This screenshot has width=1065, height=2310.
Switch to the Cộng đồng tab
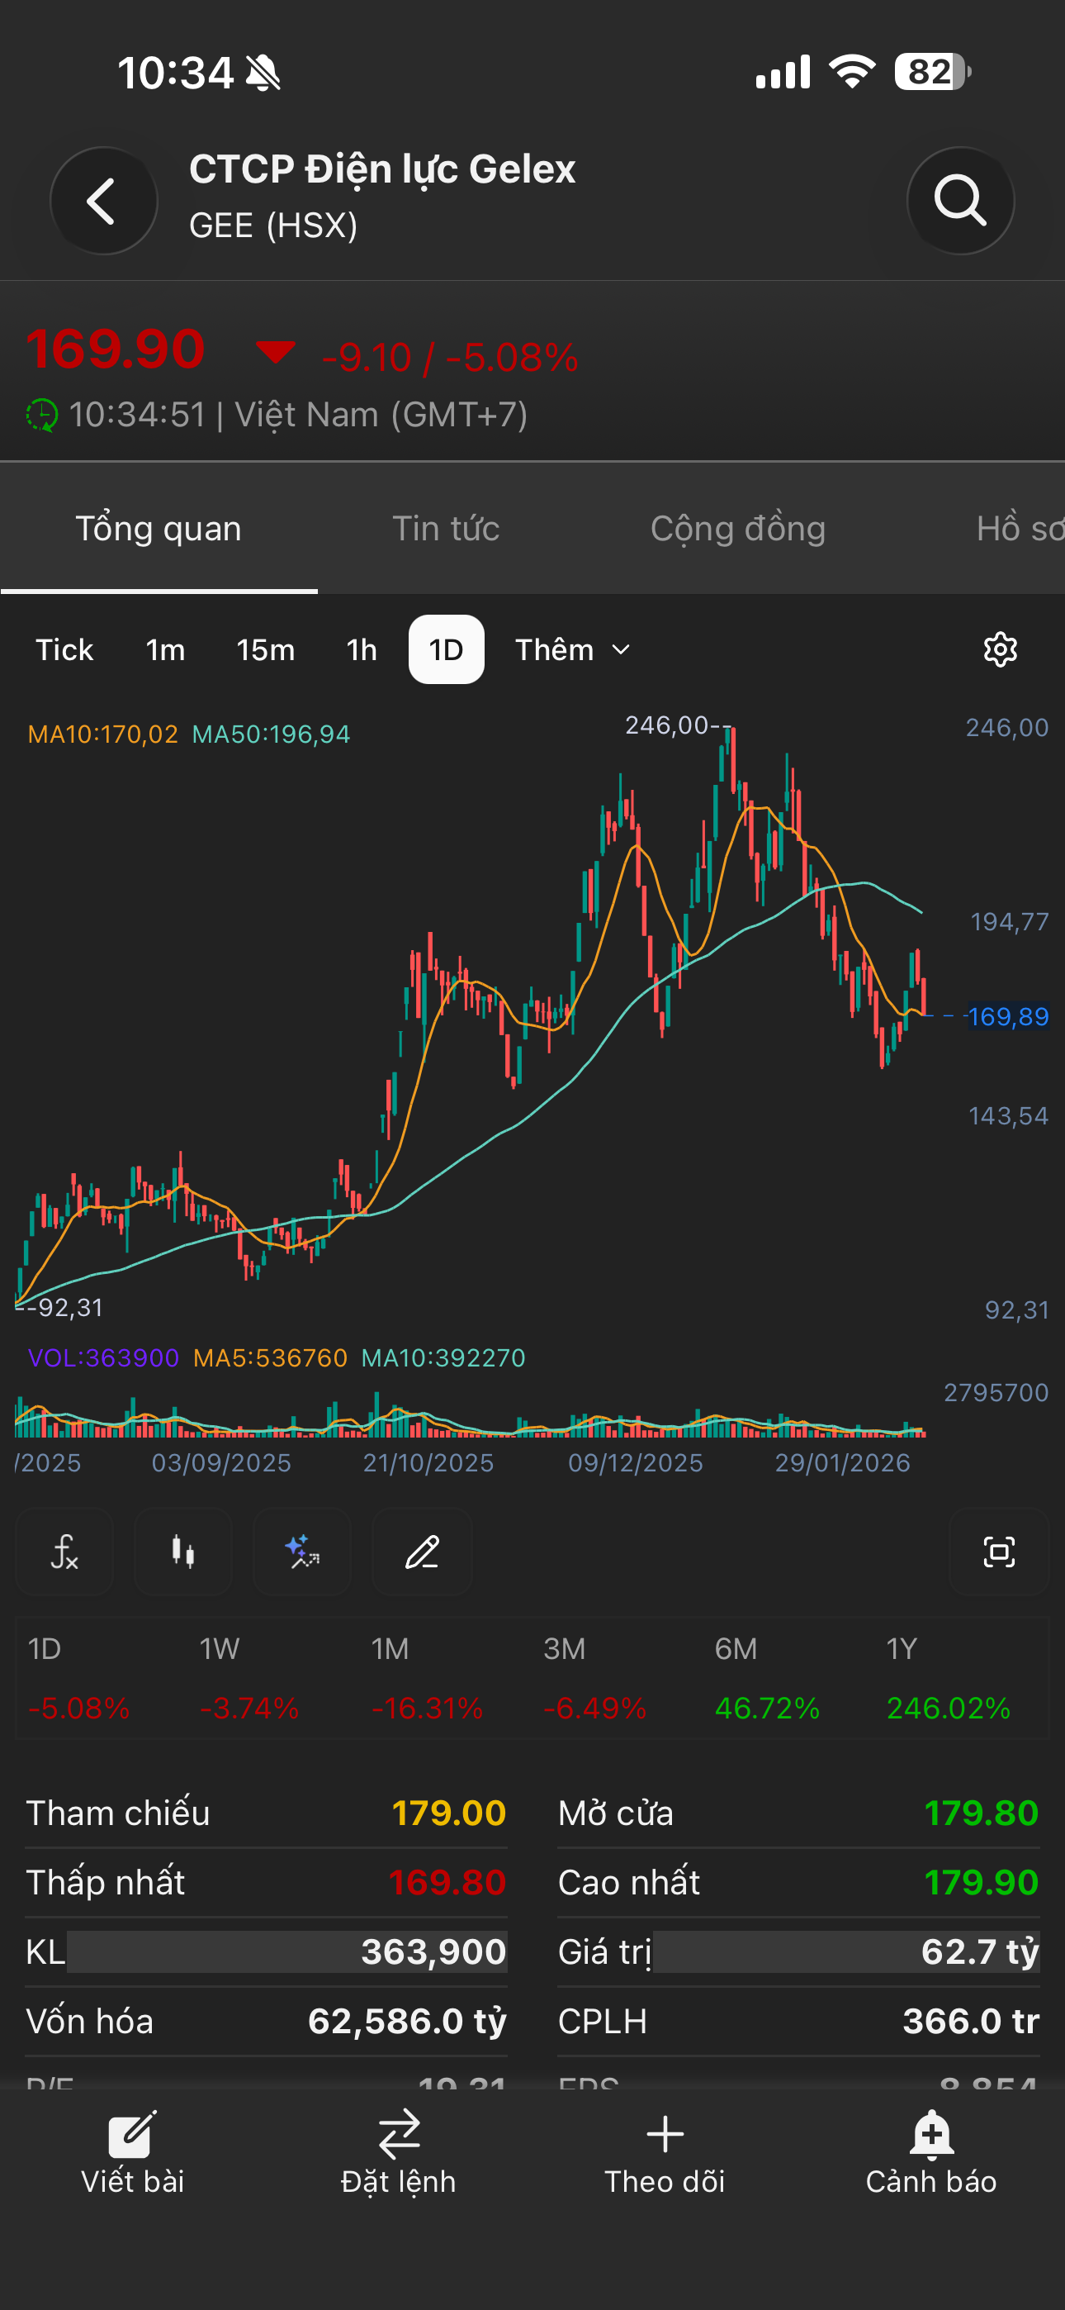click(738, 528)
